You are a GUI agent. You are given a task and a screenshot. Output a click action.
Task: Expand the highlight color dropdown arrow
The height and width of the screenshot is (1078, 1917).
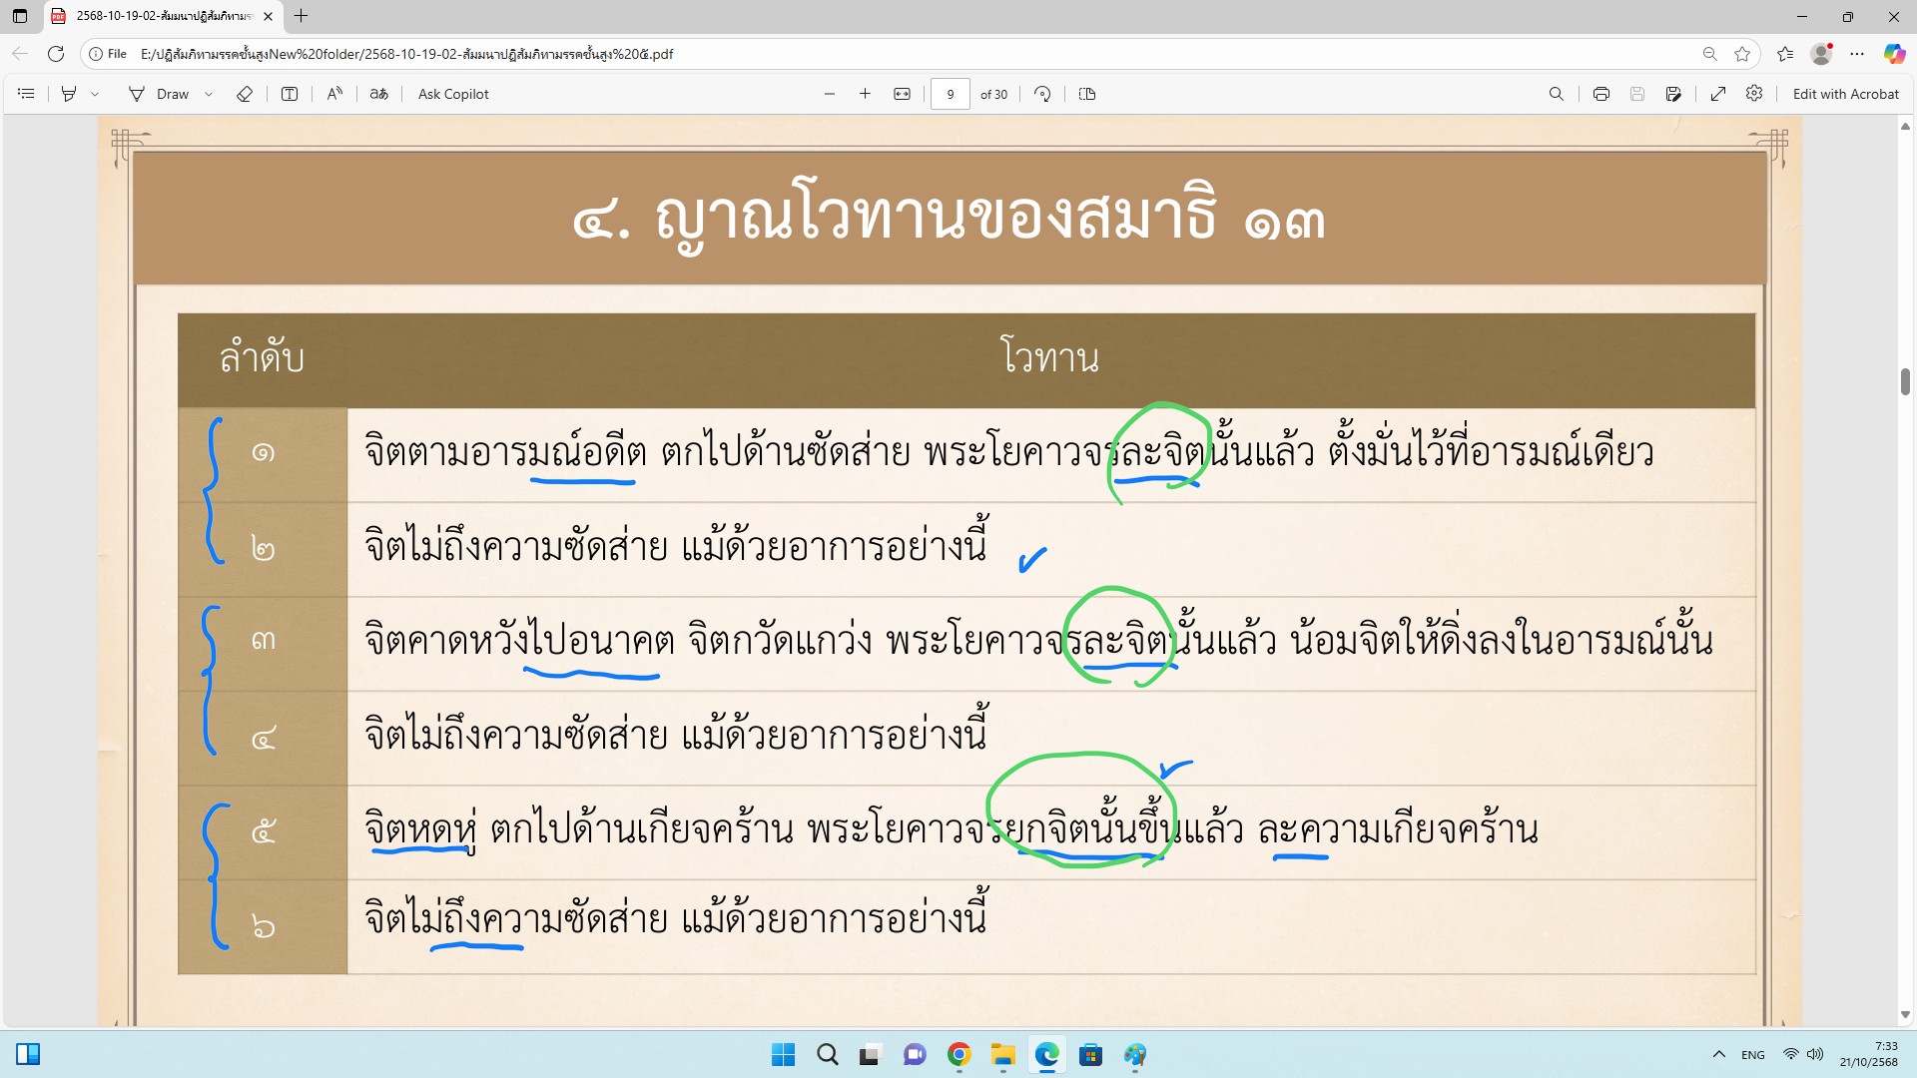pos(95,94)
